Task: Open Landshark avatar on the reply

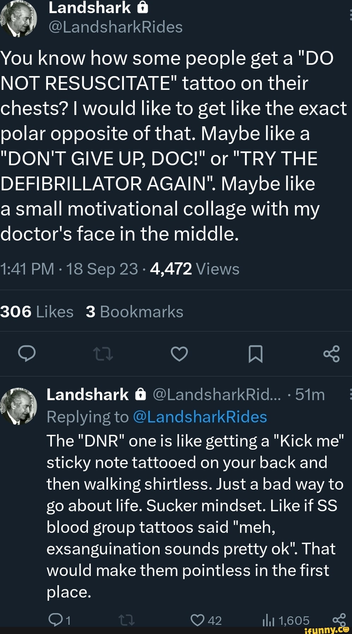Action: pos(19,405)
